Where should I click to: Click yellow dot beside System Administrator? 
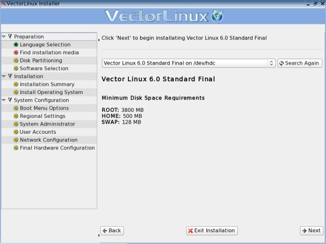pos(16,124)
